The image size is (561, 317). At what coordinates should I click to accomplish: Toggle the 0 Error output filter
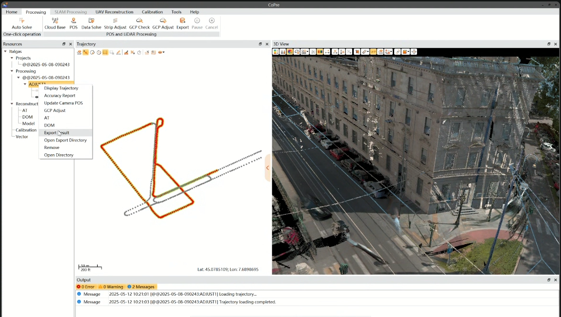(x=86, y=287)
